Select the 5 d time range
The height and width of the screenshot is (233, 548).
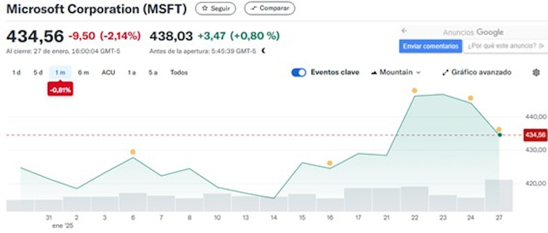pyautogui.click(x=38, y=73)
